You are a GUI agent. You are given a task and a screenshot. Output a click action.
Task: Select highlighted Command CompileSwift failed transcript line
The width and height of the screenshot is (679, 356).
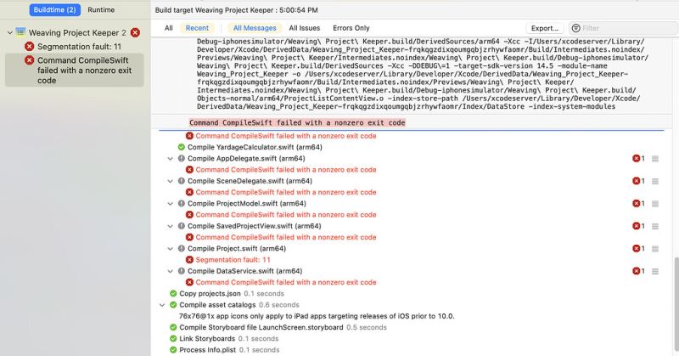tap(297, 122)
